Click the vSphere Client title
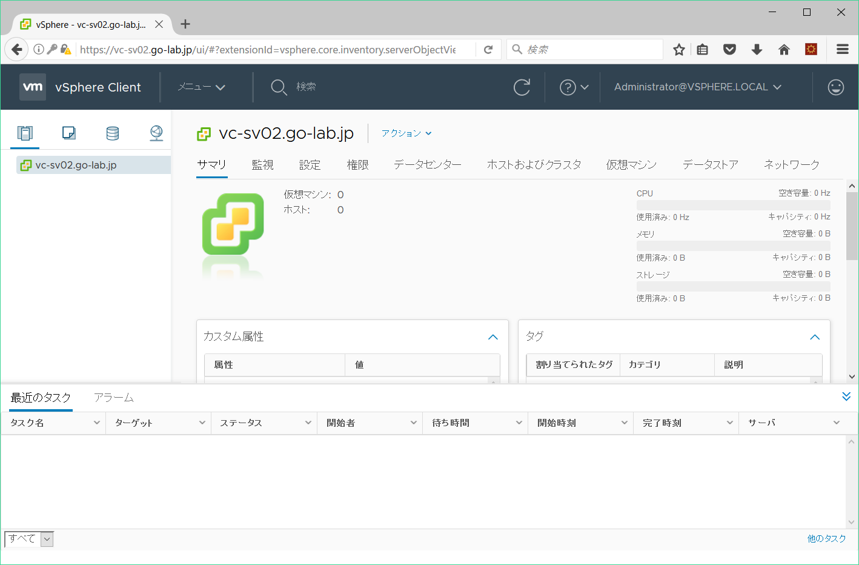The image size is (859, 565). 98,87
